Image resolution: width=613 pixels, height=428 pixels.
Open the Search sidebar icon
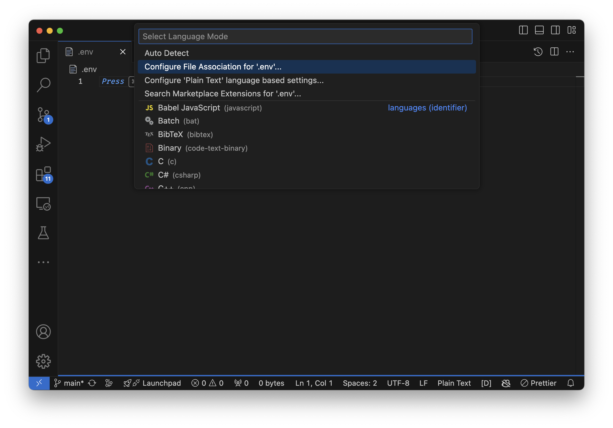pyautogui.click(x=43, y=85)
